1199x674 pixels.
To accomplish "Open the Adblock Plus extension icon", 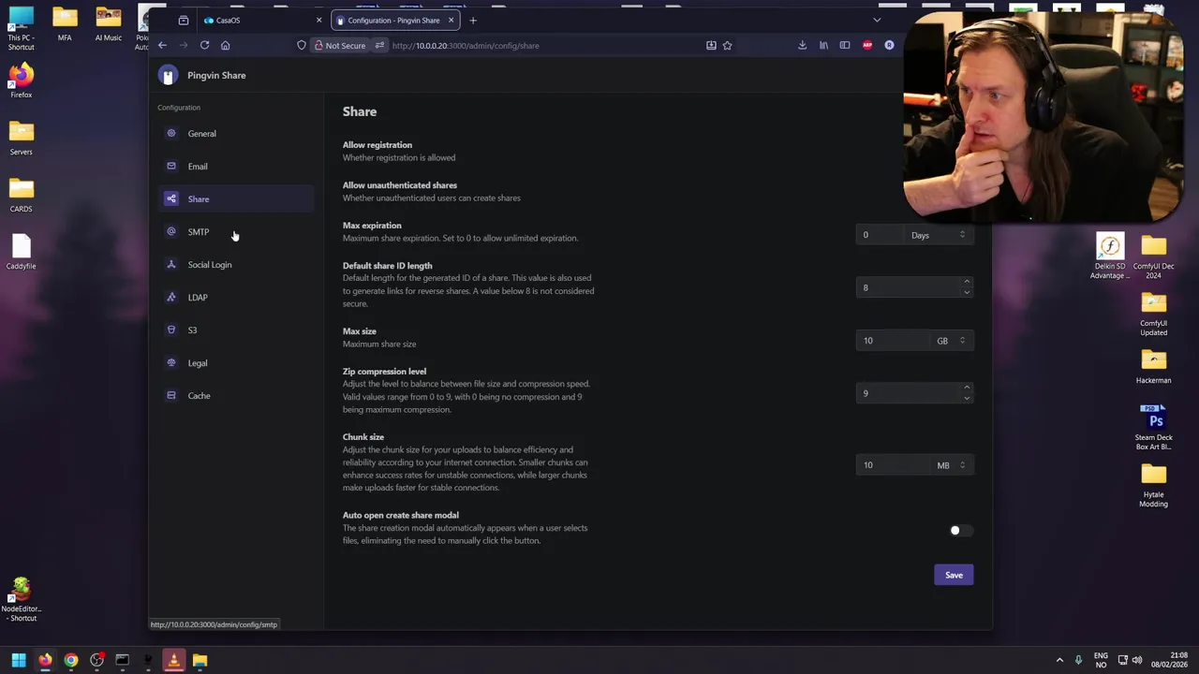I will [867, 45].
